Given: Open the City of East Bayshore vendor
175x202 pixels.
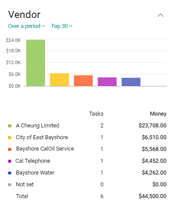Looking at the screenshot, I should point(42,137).
